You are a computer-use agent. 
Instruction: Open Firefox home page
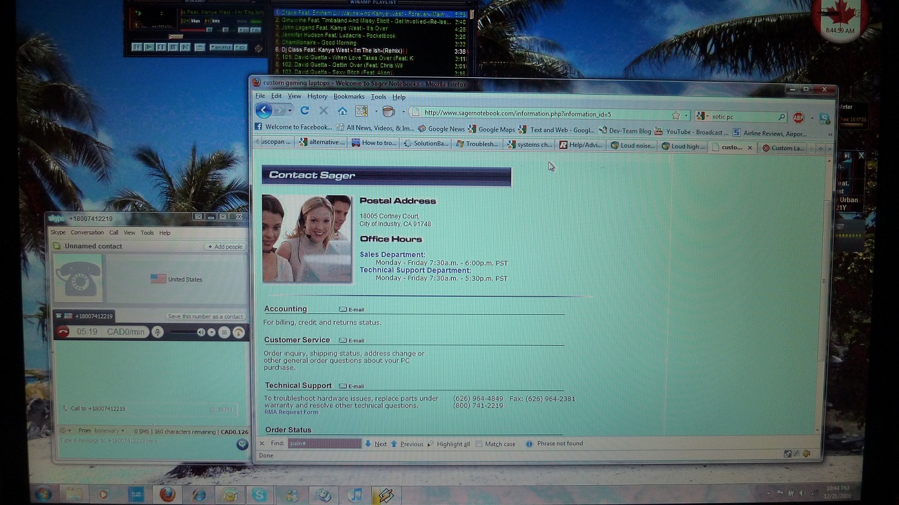342,110
